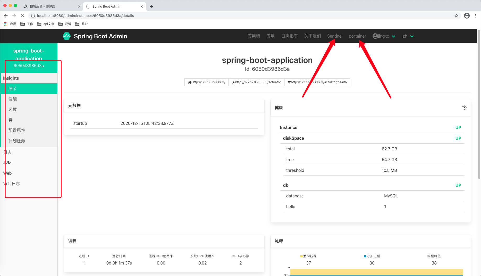The width and height of the screenshot is (481, 276).
Task: Click the yellow 活动线程 legend swatch
Action: [x=301, y=256]
